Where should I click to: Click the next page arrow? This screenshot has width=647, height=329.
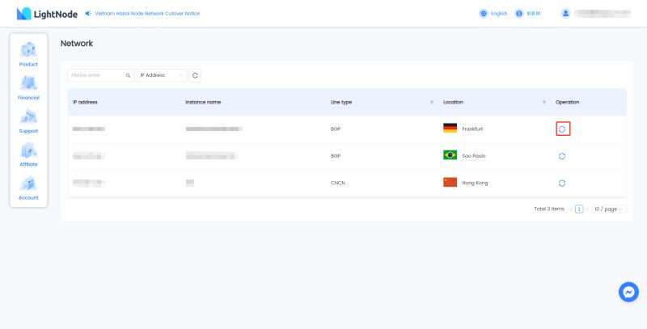587,209
